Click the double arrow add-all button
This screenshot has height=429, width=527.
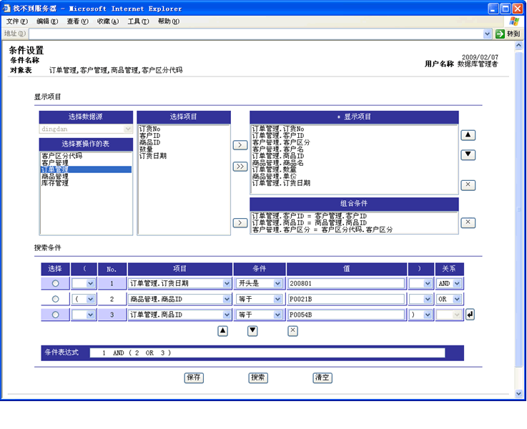click(x=240, y=167)
